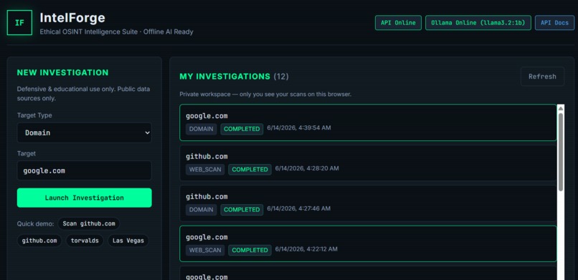Click the timestamp 6/14/2026, 4:22:12 AM
The height and width of the screenshot is (280, 578).
click(306, 249)
